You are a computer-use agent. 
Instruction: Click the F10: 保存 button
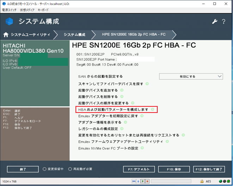click(174, 169)
